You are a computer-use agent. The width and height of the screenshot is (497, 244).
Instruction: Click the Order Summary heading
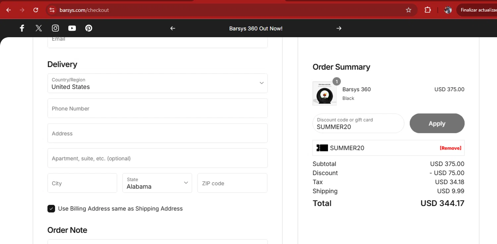[341, 67]
